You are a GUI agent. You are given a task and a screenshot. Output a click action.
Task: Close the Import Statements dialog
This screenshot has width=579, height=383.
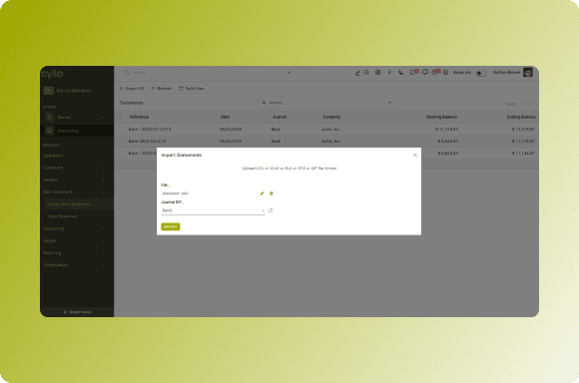(415, 155)
